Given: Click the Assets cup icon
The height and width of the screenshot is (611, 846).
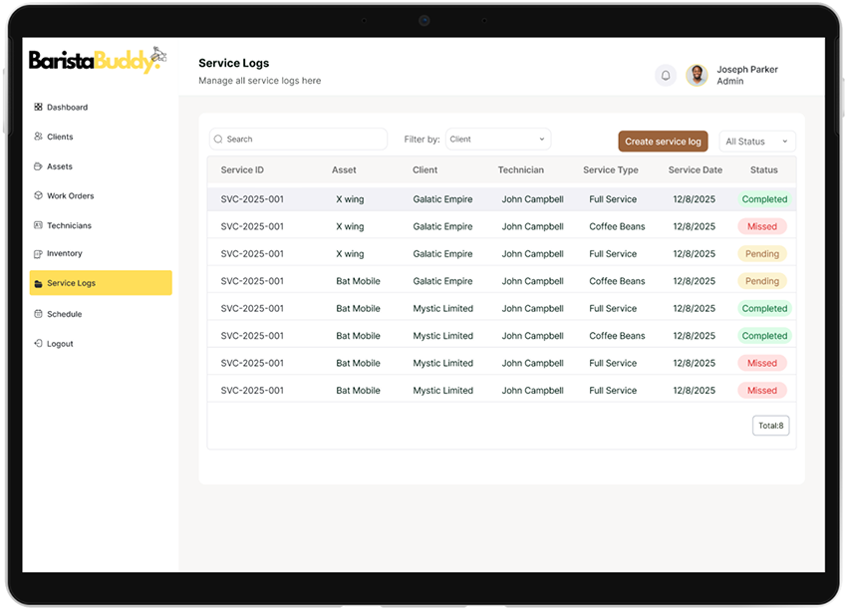Looking at the screenshot, I should (x=36, y=165).
